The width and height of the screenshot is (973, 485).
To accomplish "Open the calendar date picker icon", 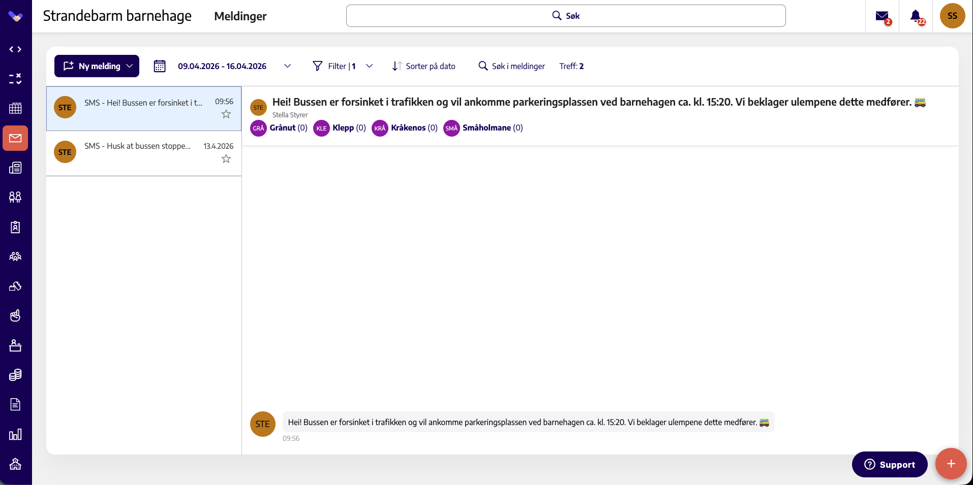I will tap(160, 66).
